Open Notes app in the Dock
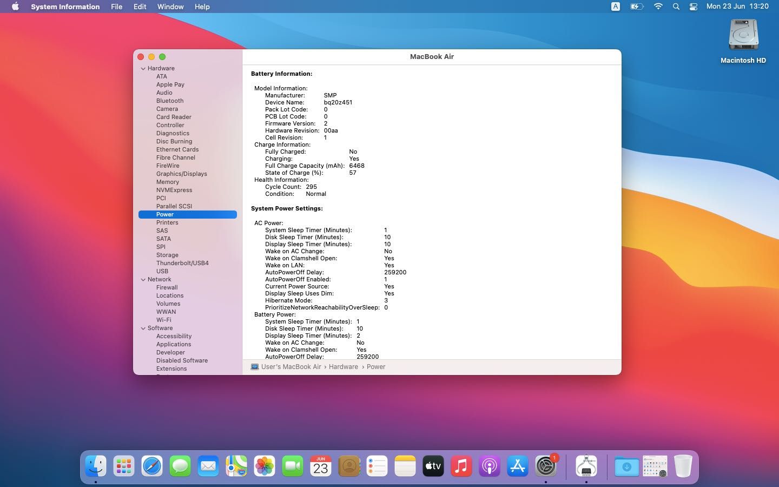The image size is (779, 487). coord(405,466)
